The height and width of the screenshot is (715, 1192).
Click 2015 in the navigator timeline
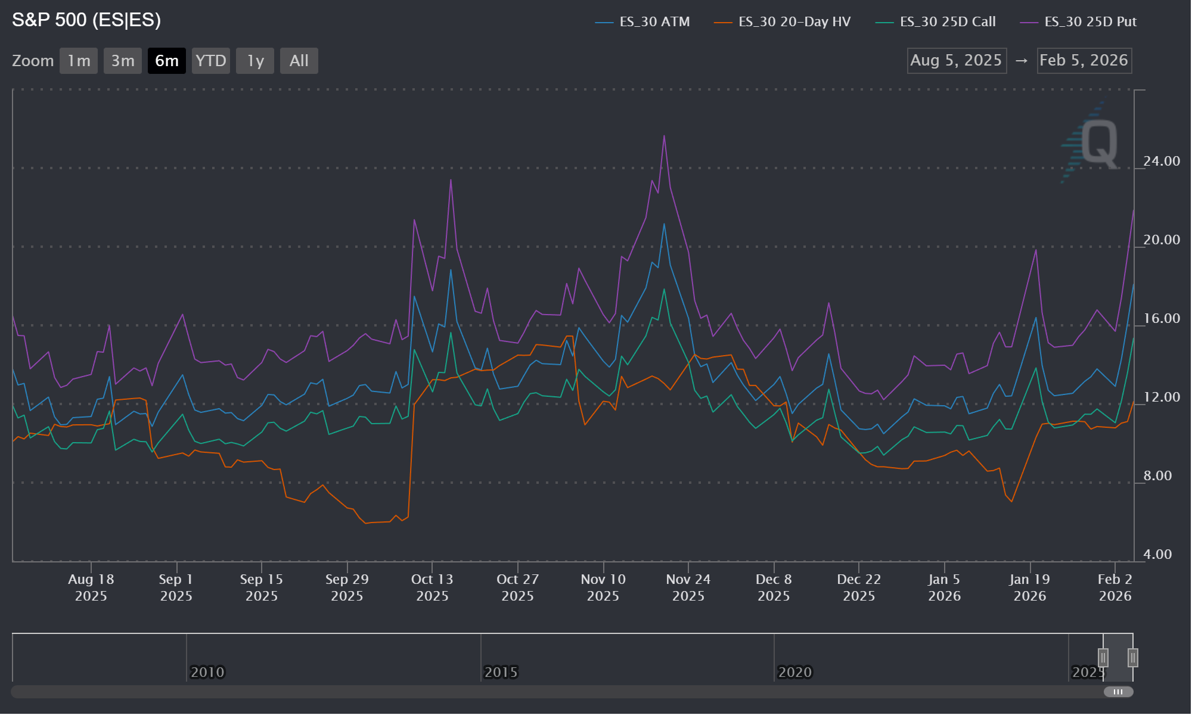(501, 672)
